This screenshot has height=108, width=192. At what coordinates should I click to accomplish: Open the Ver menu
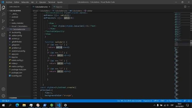(32, 2)
